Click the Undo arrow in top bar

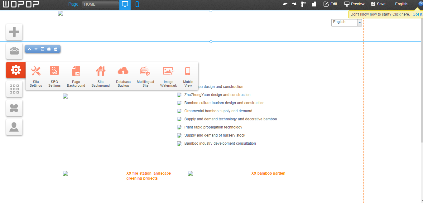(x=285, y=4)
